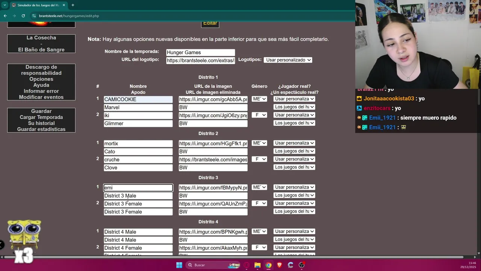
Task: Open La Cosecha link
Action: [x=41, y=38]
